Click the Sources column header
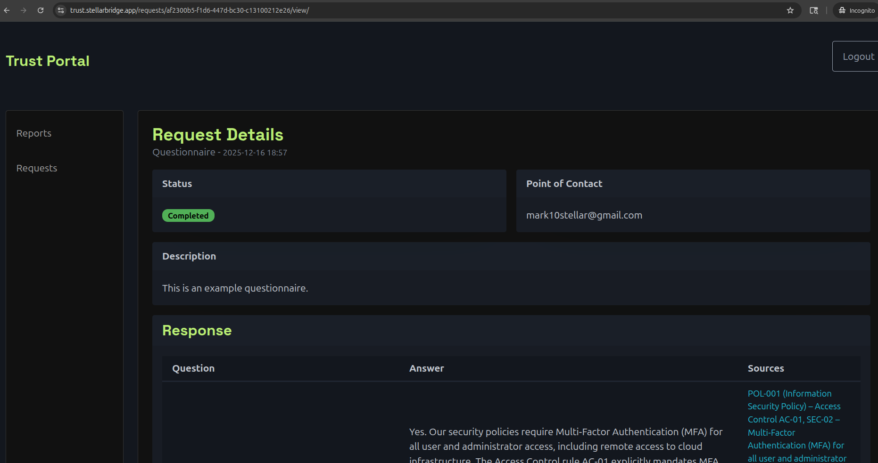The image size is (878, 463). pyautogui.click(x=766, y=368)
